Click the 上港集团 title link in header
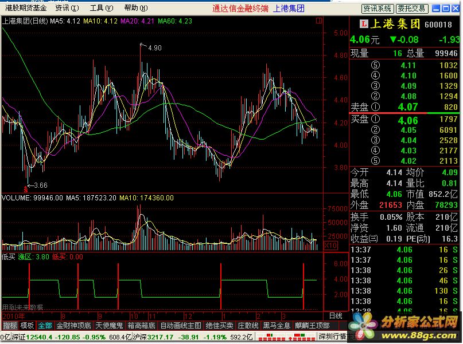463x344 pixels. (289, 9)
